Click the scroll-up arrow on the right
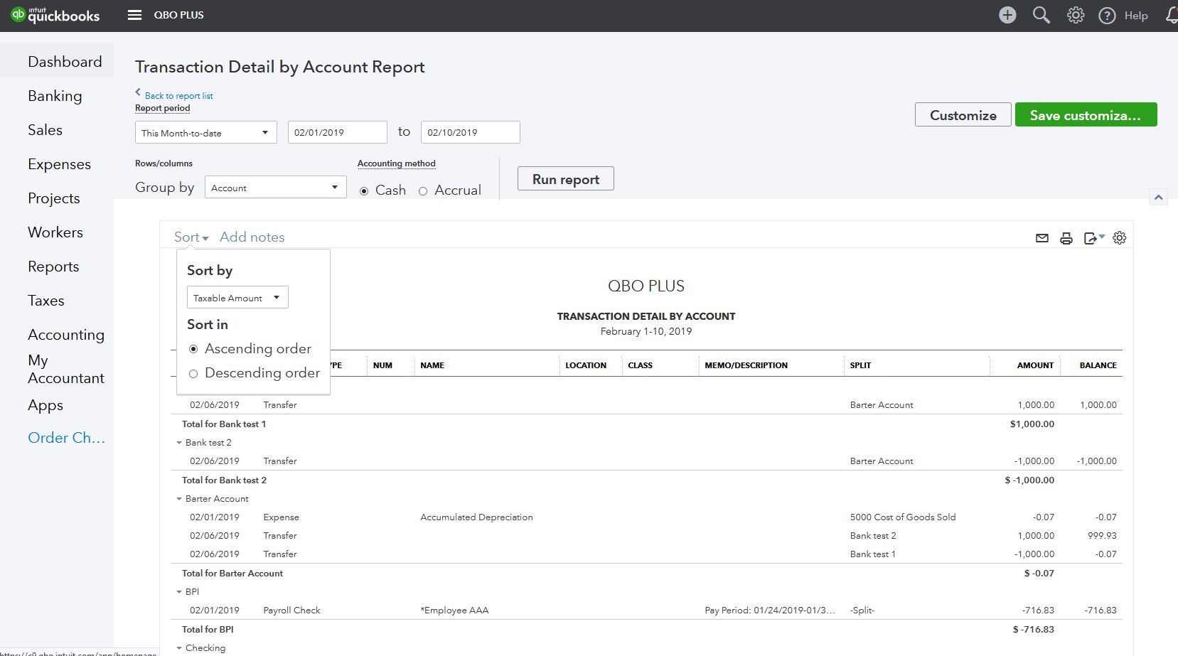Image resolution: width=1178 pixels, height=656 pixels. pos(1157,197)
